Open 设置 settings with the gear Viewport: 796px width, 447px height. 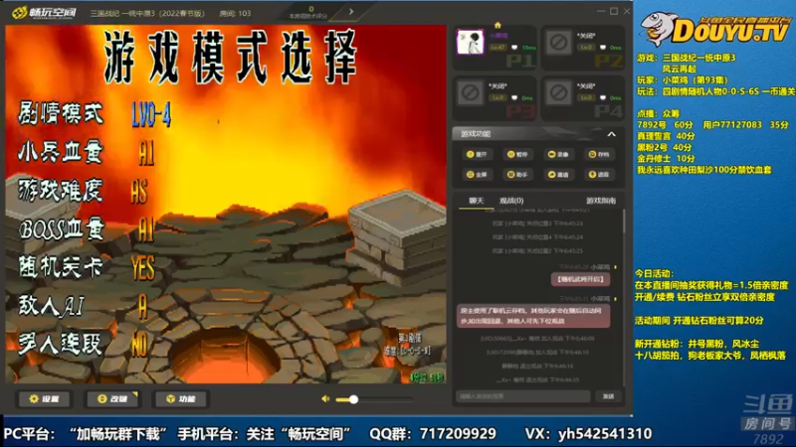[x=44, y=399]
